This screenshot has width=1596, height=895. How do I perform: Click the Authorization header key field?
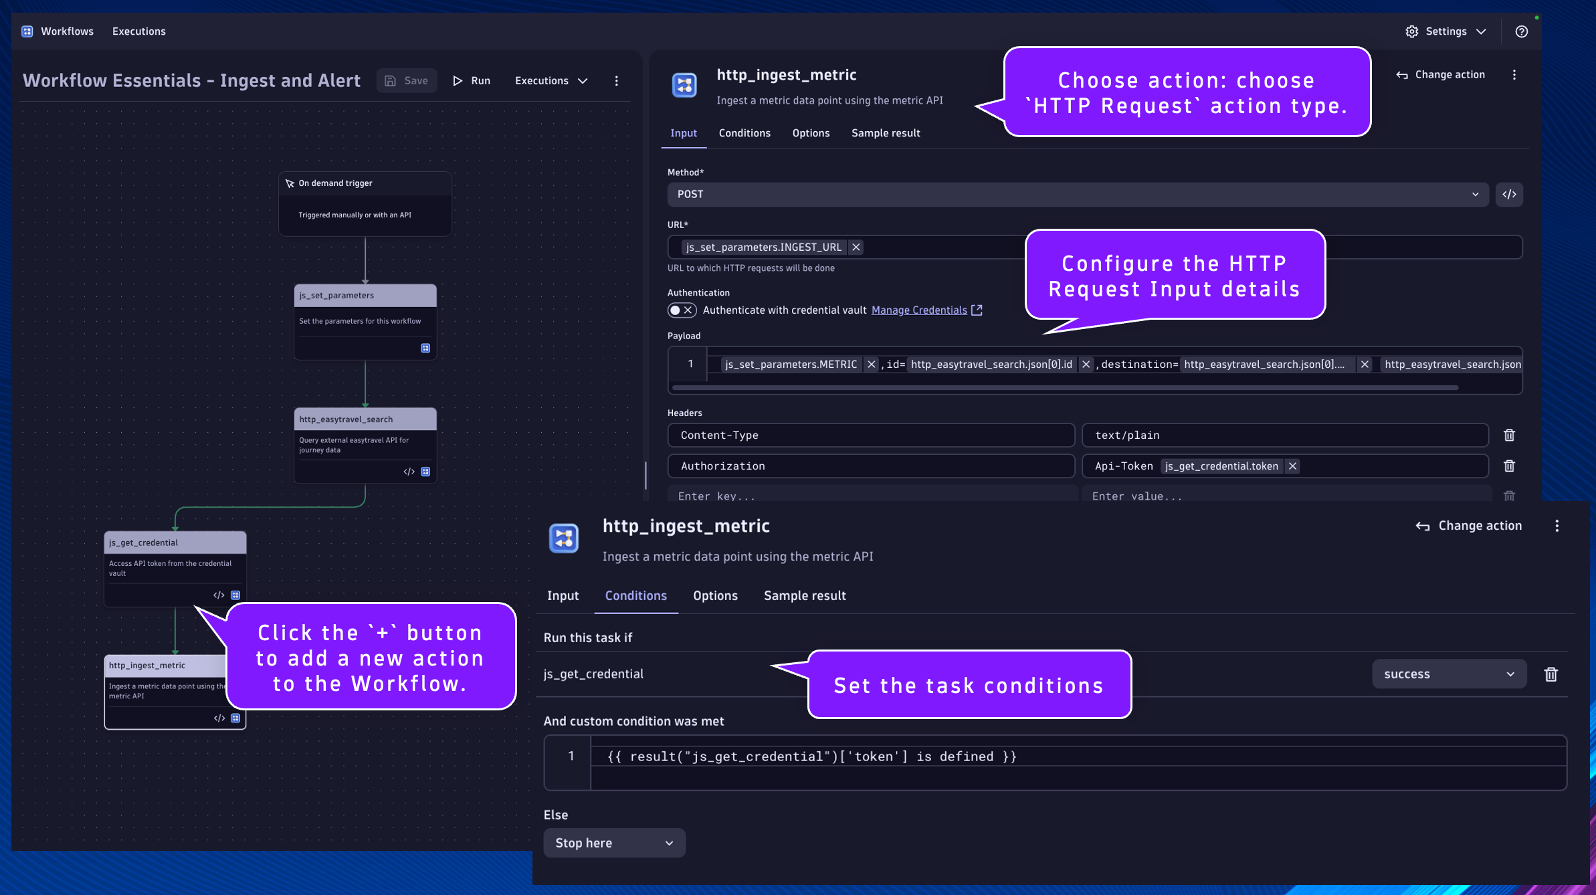coord(871,466)
